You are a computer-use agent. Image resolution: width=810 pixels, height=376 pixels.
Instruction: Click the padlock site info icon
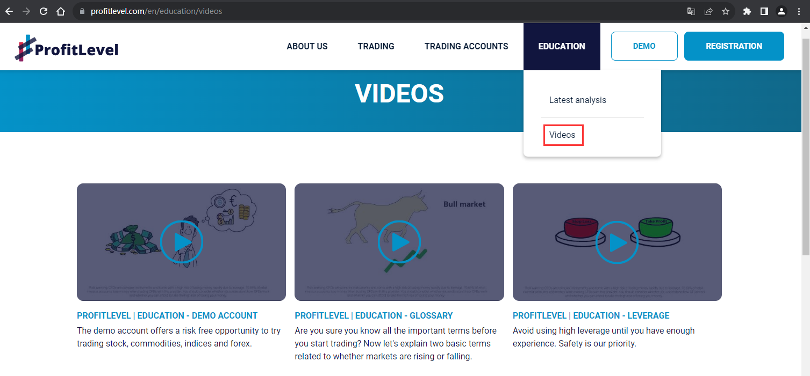point(82,11)
